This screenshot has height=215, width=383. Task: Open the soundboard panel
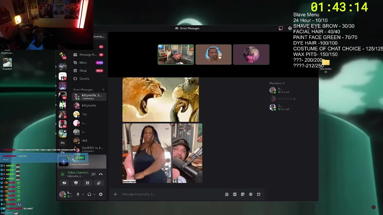99,183
